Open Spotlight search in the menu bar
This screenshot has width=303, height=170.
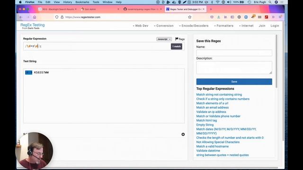(270, 2)
